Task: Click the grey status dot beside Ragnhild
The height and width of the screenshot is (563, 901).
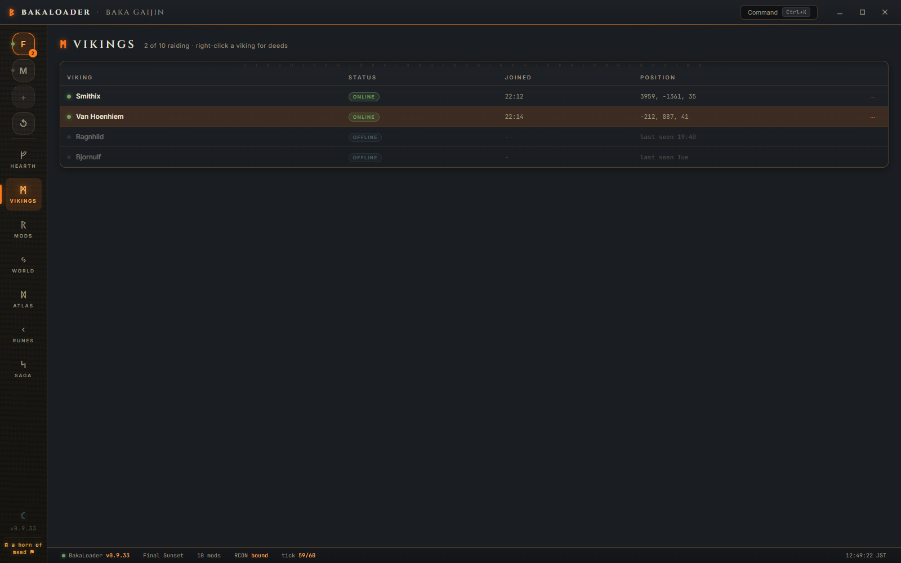Action: click(69, 137)
